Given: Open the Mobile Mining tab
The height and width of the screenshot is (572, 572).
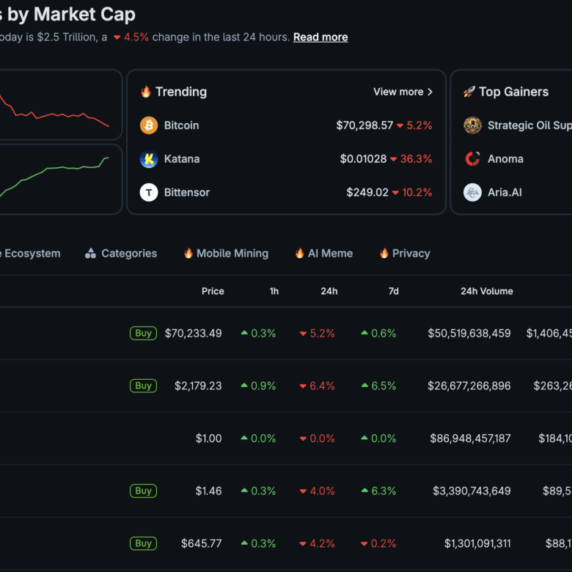Looking at the screenshot, I should click(226, 254).
